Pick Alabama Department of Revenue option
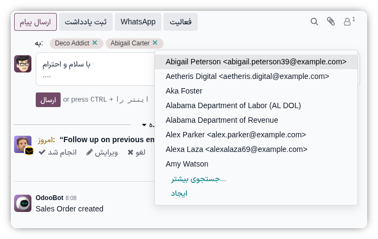 (x=221, y=120)
